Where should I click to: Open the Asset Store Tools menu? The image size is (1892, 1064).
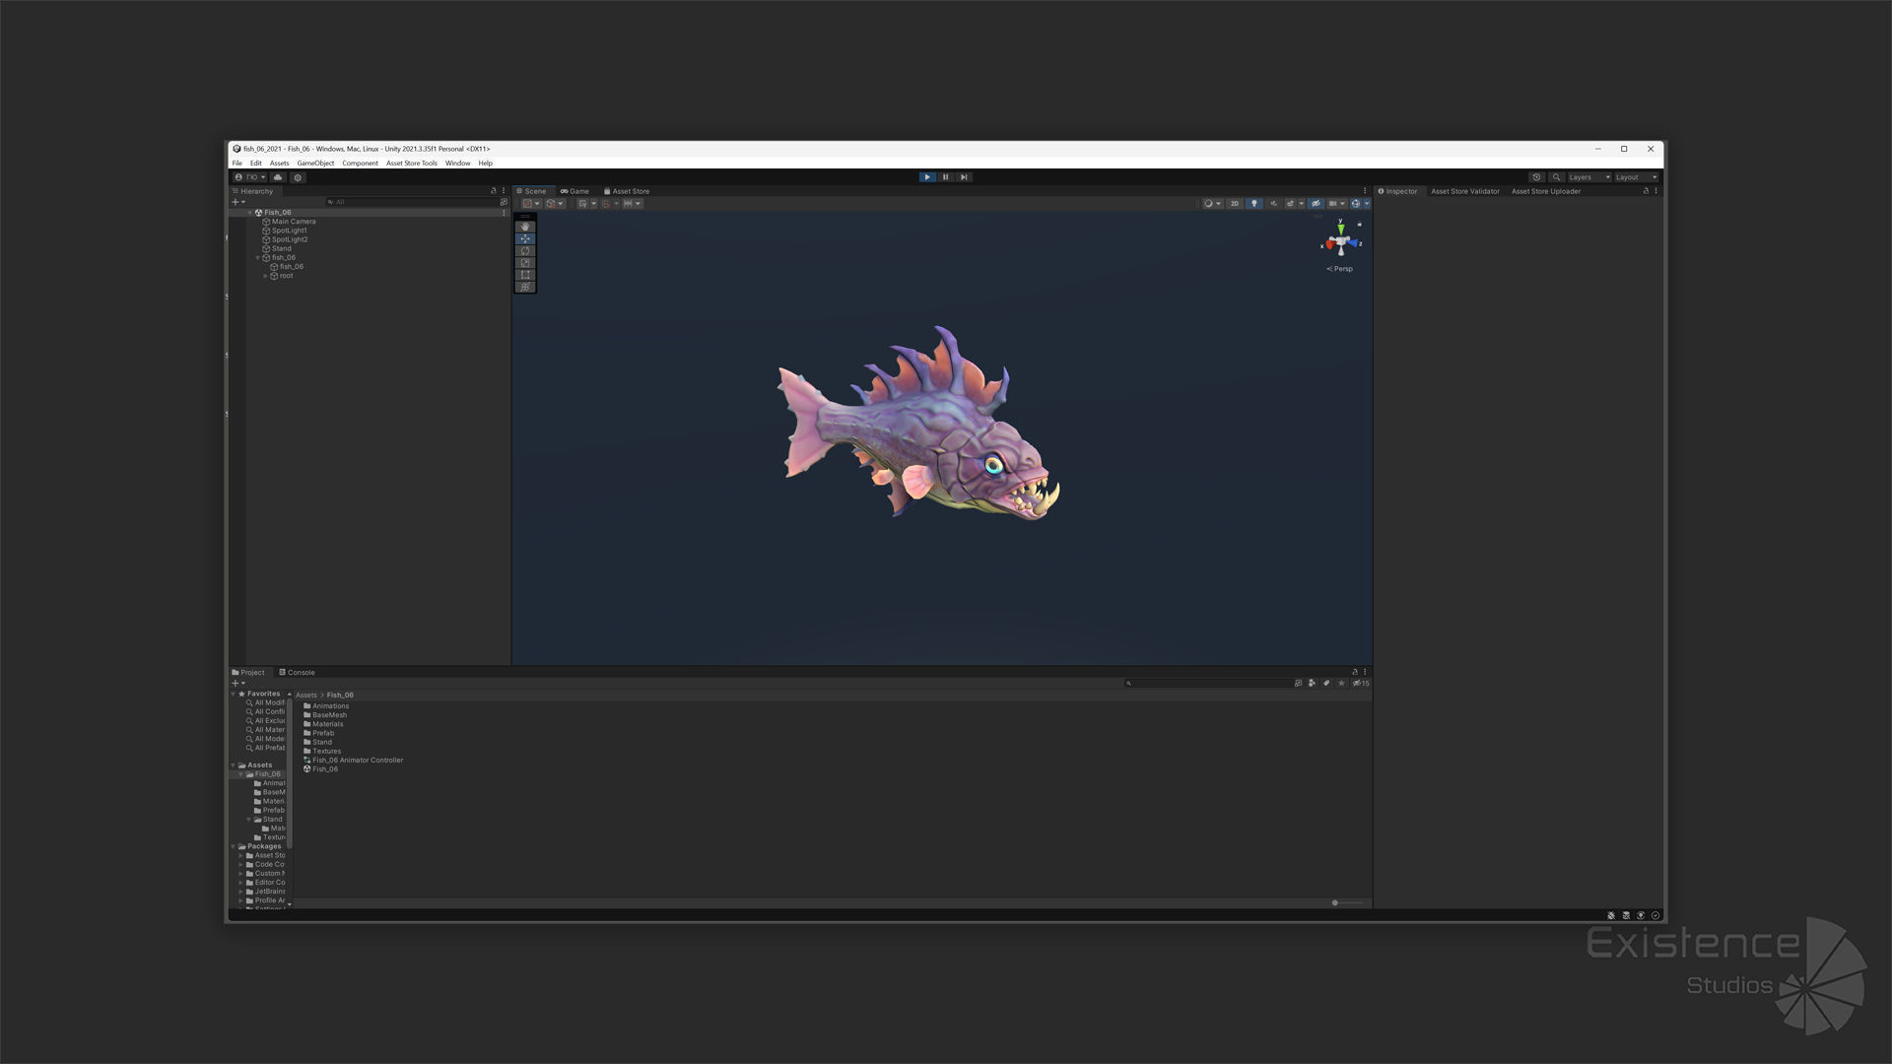tap(412, 164)
